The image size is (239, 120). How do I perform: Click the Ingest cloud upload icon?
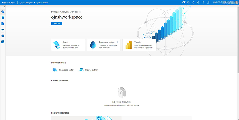coord(57,45)
